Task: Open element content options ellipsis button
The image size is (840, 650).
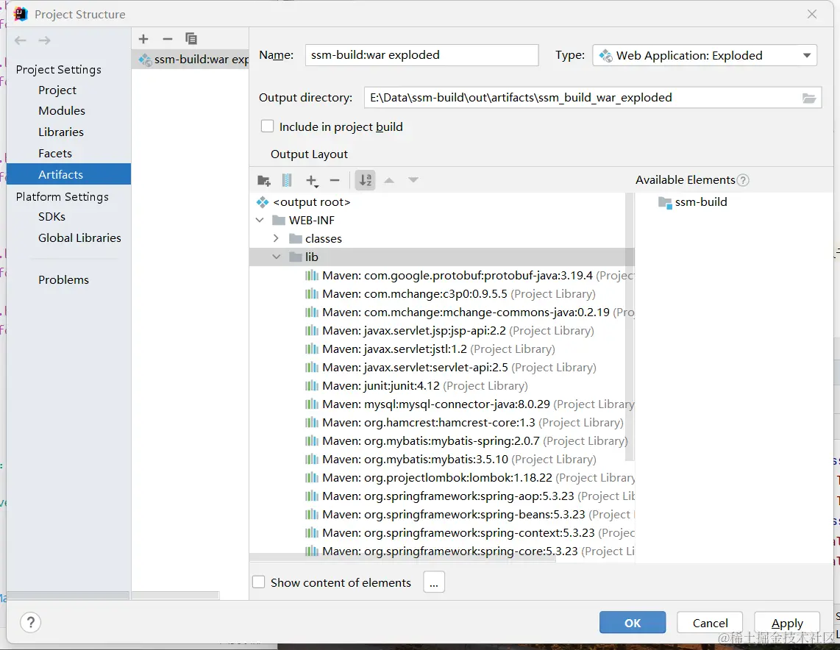Action: click(x=434, y=582)
